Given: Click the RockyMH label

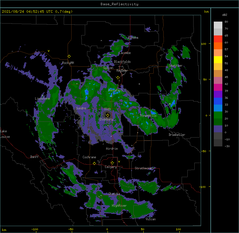Looking at the screenshot, I should pyautogui.click(x=68, y=63).
